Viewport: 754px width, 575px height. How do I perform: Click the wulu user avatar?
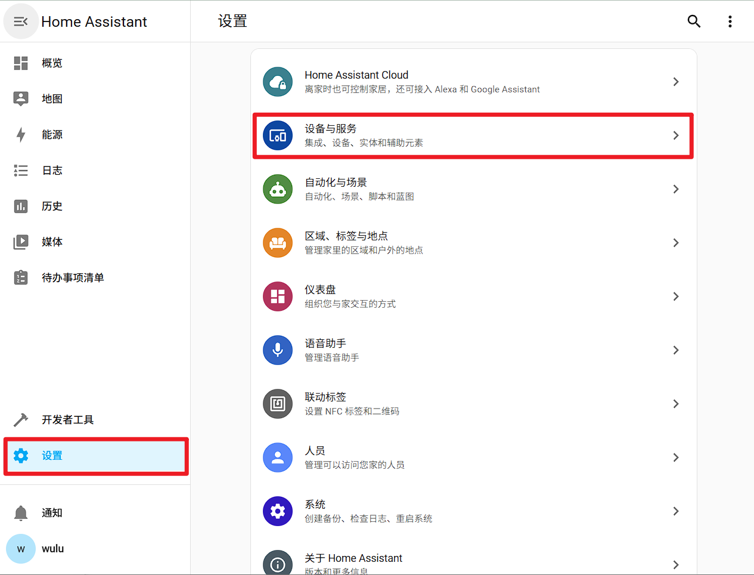tap(21, 549)
